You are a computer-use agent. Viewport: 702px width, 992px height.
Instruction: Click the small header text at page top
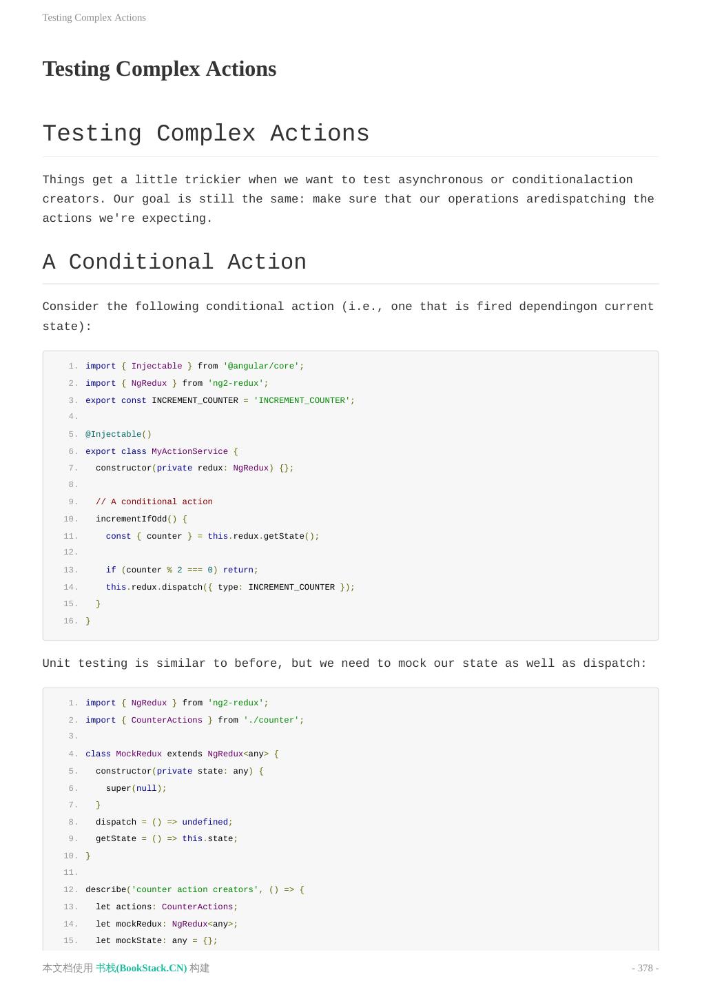(94, 17)
